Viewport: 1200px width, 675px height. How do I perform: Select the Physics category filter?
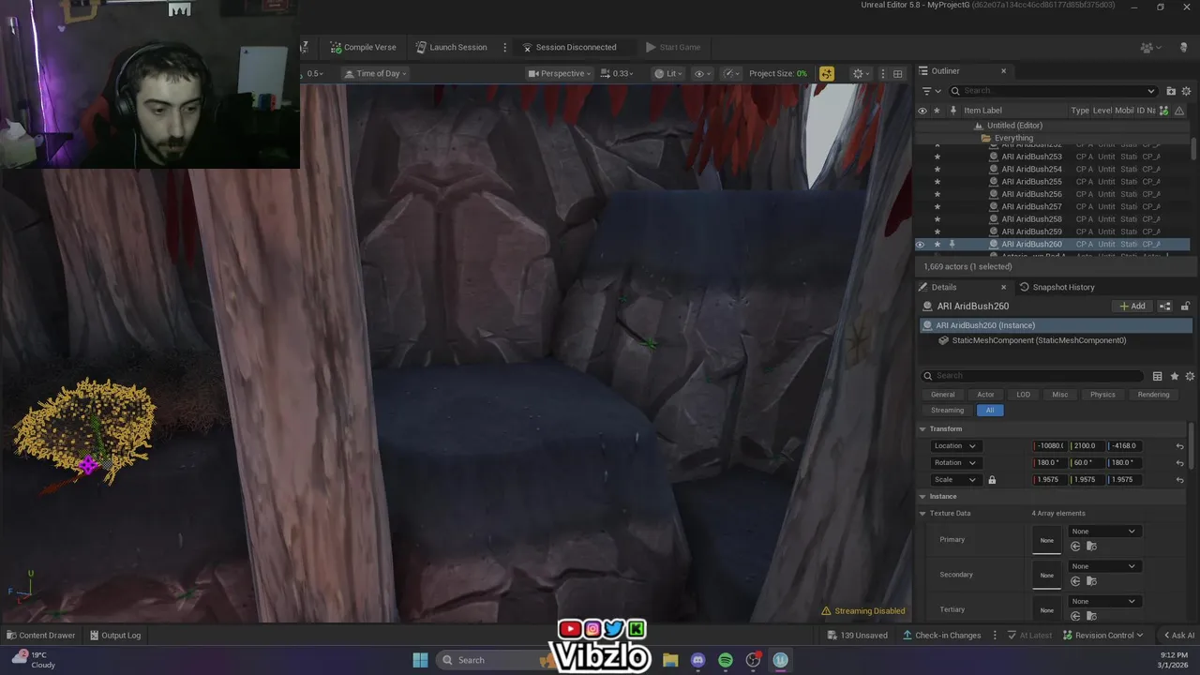pyautogui.click(x=1102, y=395)
